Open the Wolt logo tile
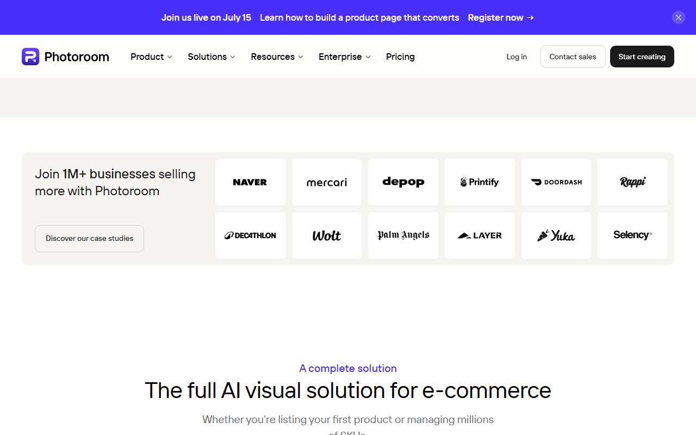 click(x=327, y=235)
